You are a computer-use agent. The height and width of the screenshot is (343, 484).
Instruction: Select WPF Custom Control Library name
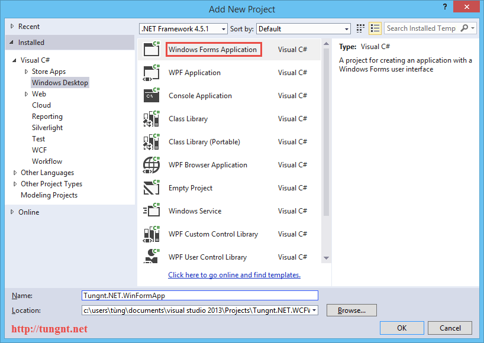[x=213, y=234]
